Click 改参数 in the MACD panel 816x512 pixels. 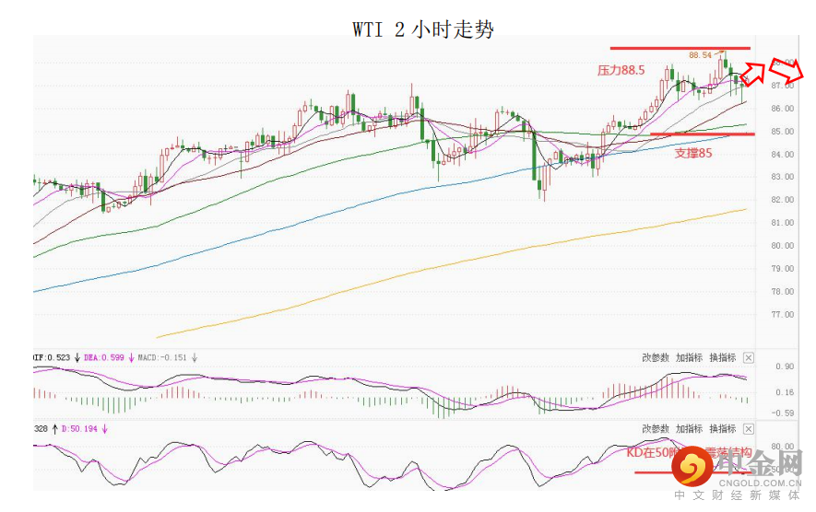pos(656,357)
